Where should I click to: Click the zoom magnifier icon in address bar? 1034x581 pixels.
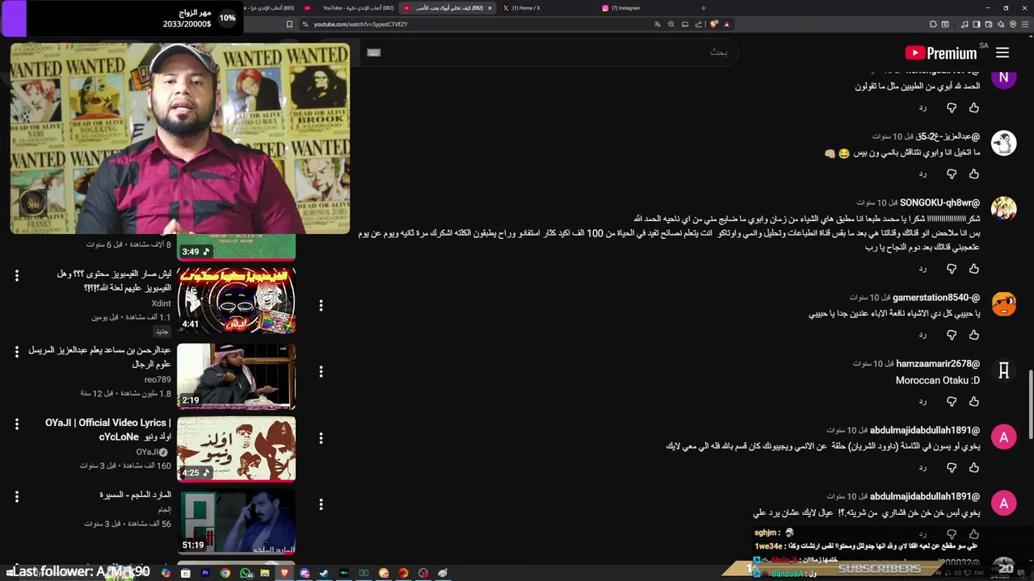point(671,24)
